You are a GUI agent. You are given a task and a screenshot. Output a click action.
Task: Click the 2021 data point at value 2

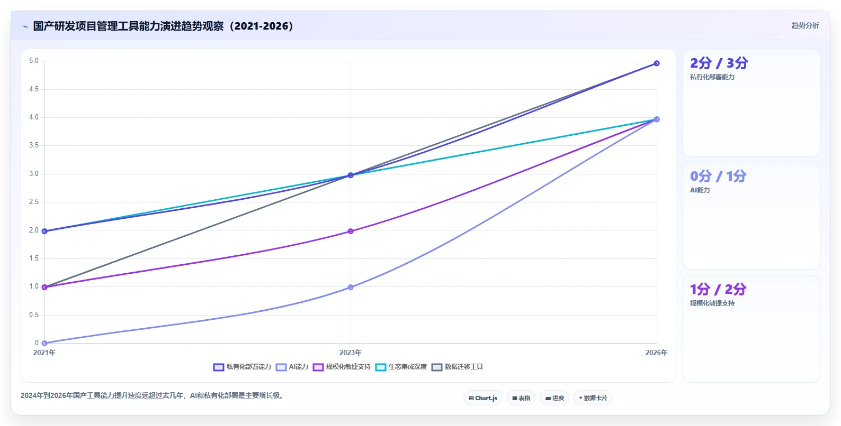(x=44, y=231)
